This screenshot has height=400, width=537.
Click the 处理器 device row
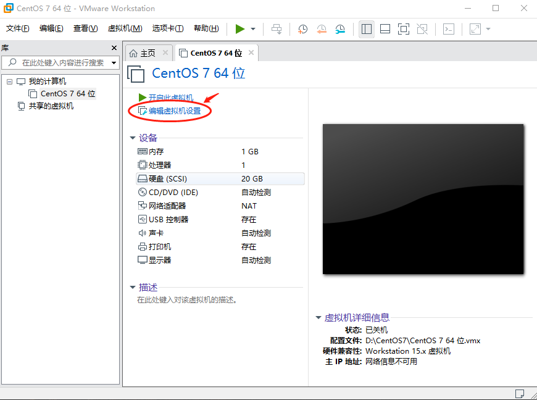coord(220,165)
